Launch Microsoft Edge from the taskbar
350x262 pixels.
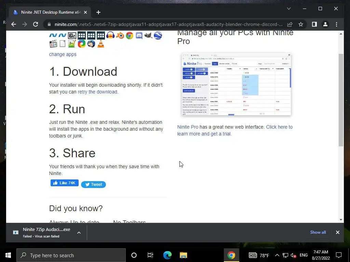167,255
